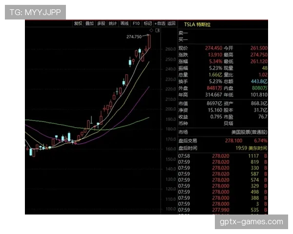This screenshot has height=234, width=293.
Task: Click the 市值 value 8697亿
Action: point(214,103)
